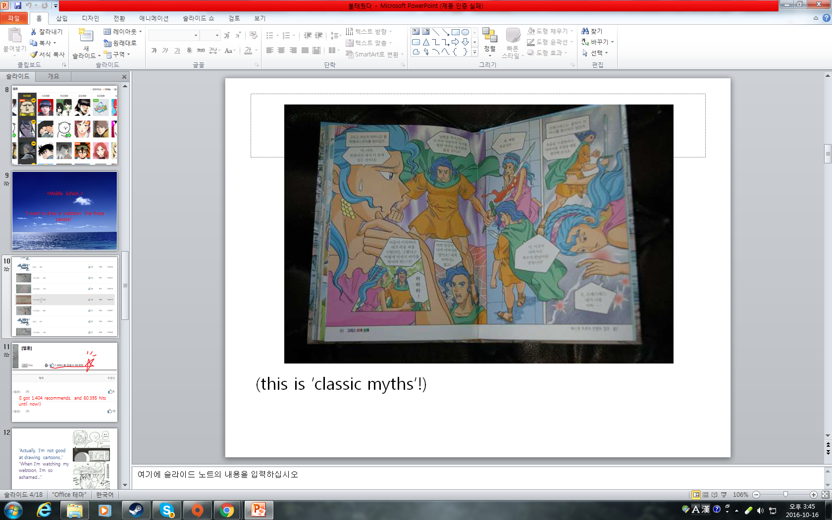
Task: Expand the Layout (레이아웃) dropdown
Action: 141,32
